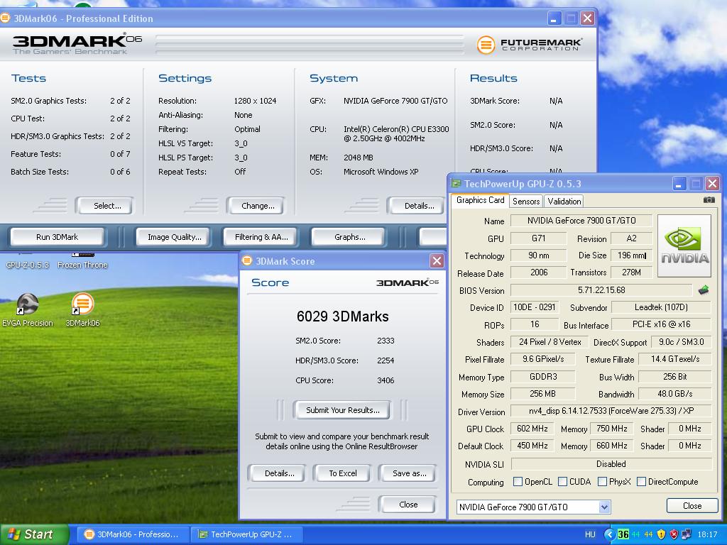Click the NVIDIA logo in GPU-Z
The width and height of the screenshot is (727, 545).
[684, 246]
